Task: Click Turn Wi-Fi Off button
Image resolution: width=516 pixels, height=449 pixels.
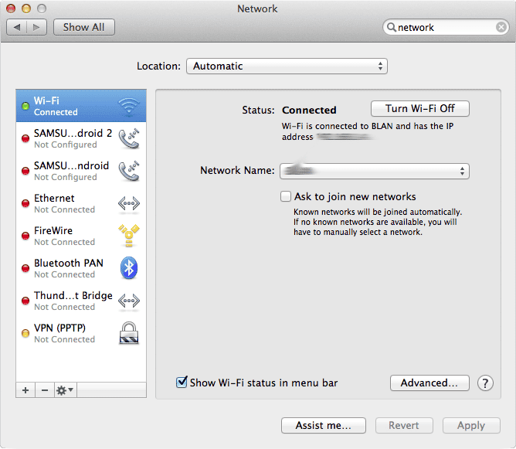Action: pos(419,109)
